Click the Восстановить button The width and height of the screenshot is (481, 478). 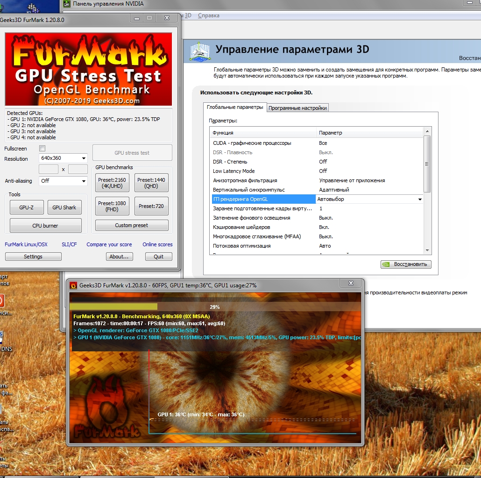(x=406, y=264)
